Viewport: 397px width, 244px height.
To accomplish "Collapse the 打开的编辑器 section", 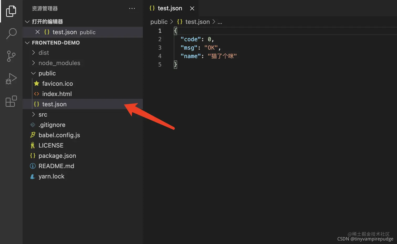I will click(27, 21).
